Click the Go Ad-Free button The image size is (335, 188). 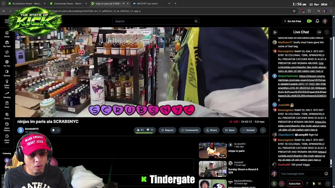click(292, 21)
